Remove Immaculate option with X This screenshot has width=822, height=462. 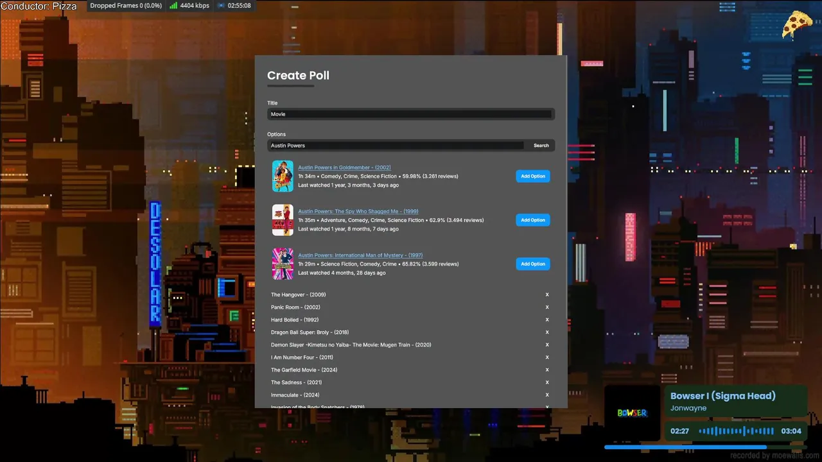(x=547, y=395)
